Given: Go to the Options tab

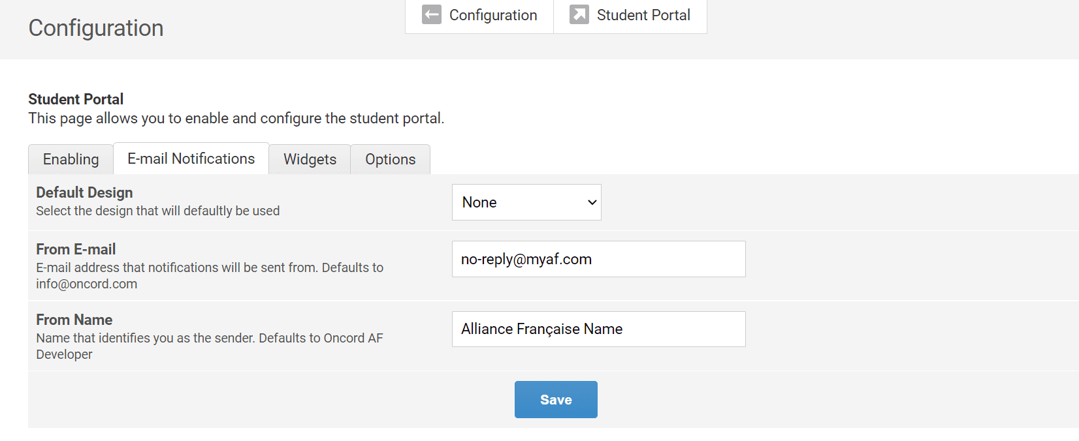Looking at the screenshot, I should click(390, 159).
